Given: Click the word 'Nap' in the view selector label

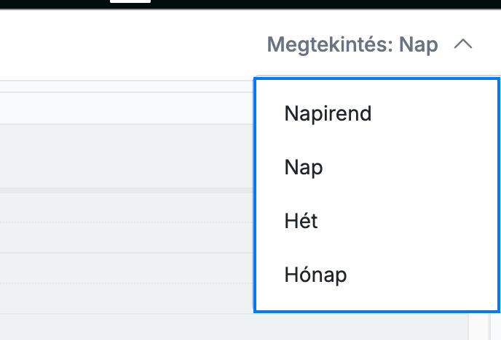Looking at the screenshot, I should [x=419, y=44].
